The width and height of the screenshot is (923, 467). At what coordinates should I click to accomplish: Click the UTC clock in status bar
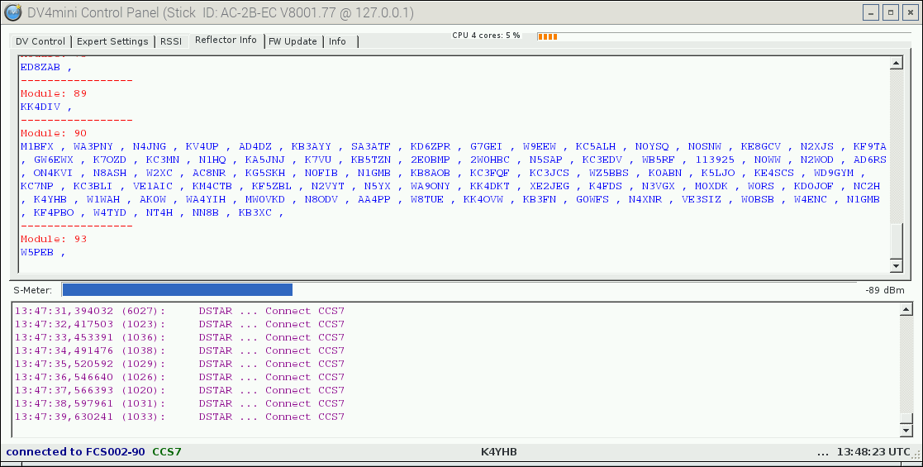pos(873,451)
